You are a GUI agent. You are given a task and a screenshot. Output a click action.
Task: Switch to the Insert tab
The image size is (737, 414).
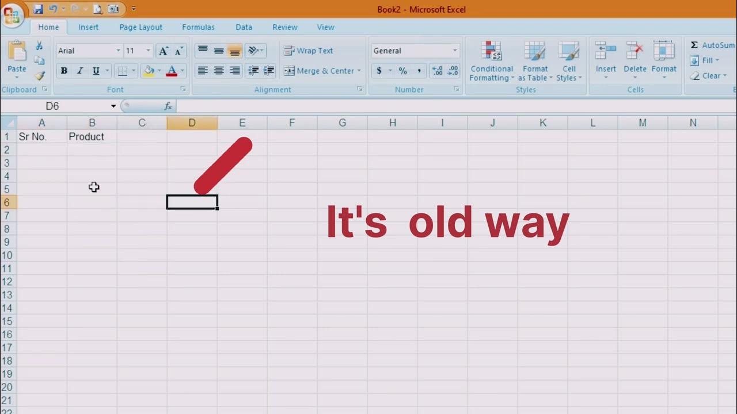coord(88,27)
